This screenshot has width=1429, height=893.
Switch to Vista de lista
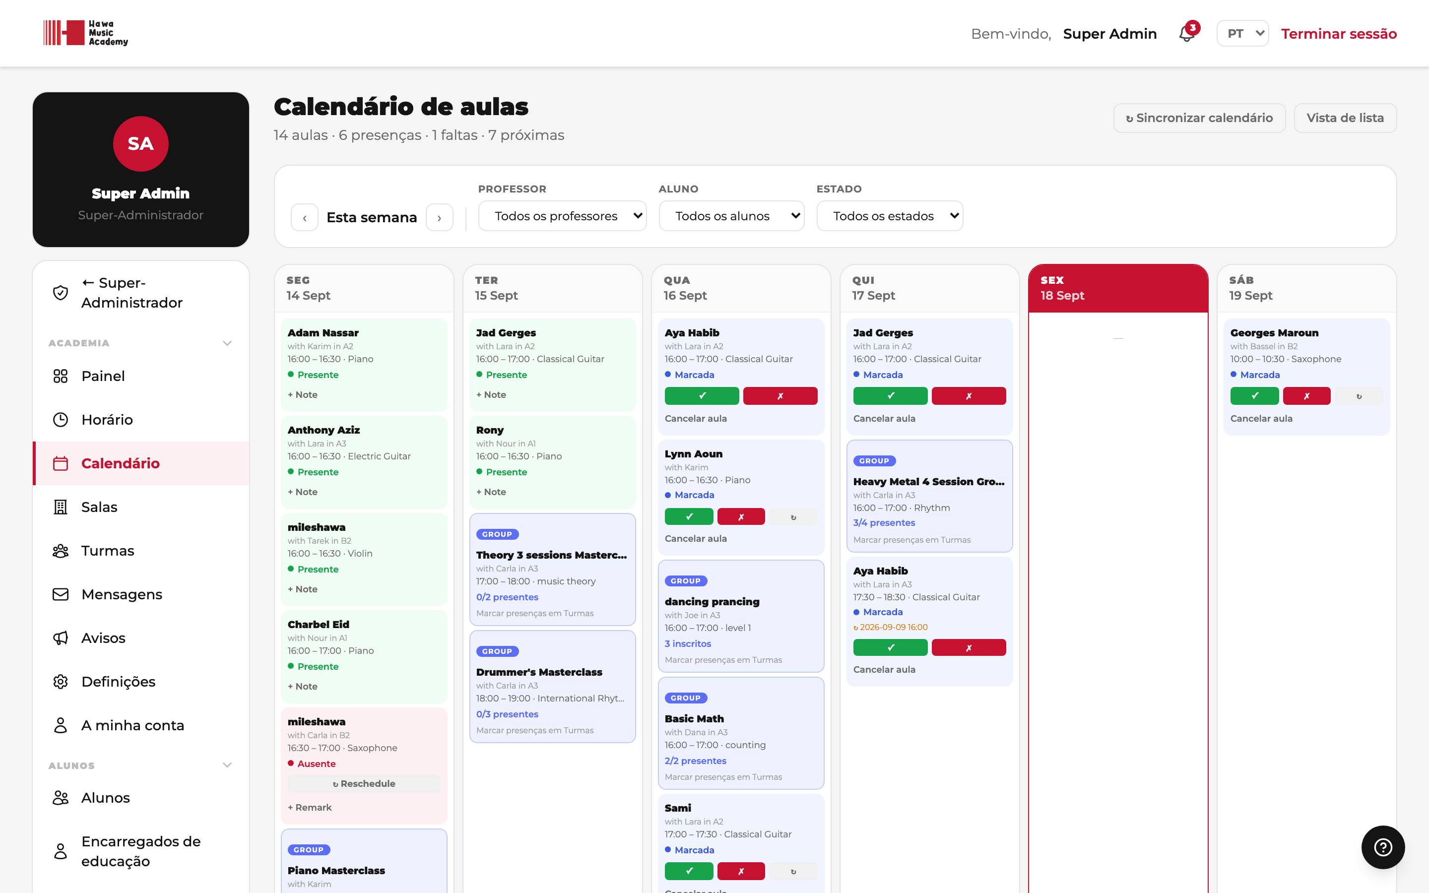1345,118
